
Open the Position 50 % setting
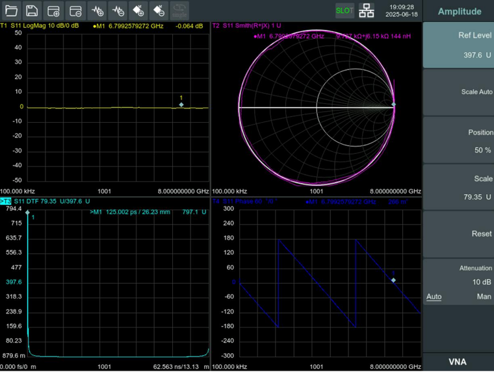[x=458, y=140]
